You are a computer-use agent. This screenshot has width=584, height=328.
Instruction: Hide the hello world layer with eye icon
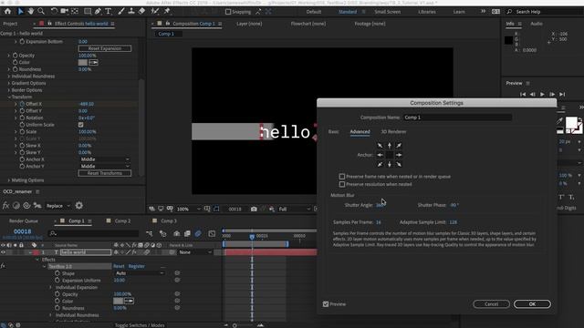4,252
